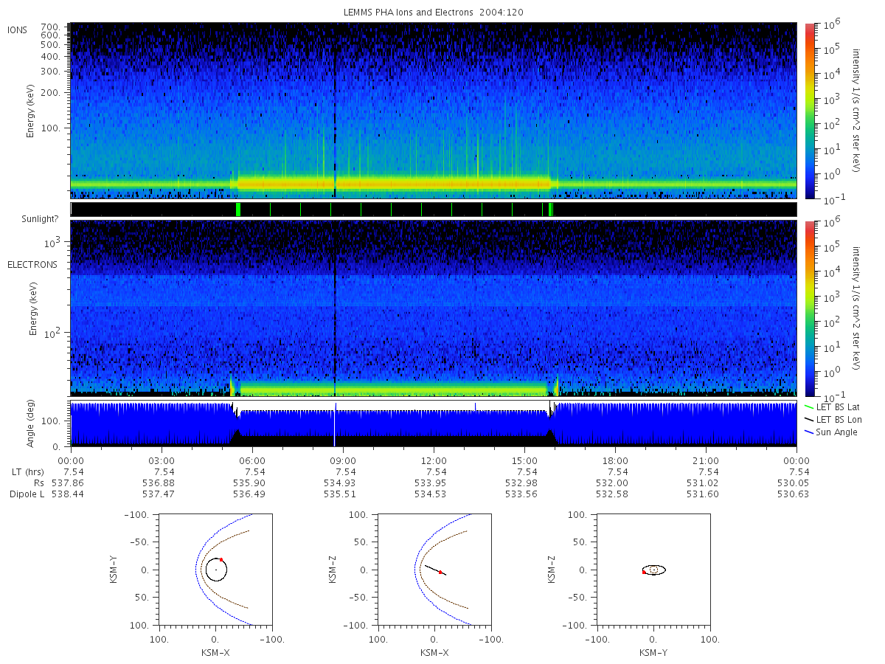This screenshot has height=664, width=885.
Task: Click the "Rs" row label
Action: (38, 483)
